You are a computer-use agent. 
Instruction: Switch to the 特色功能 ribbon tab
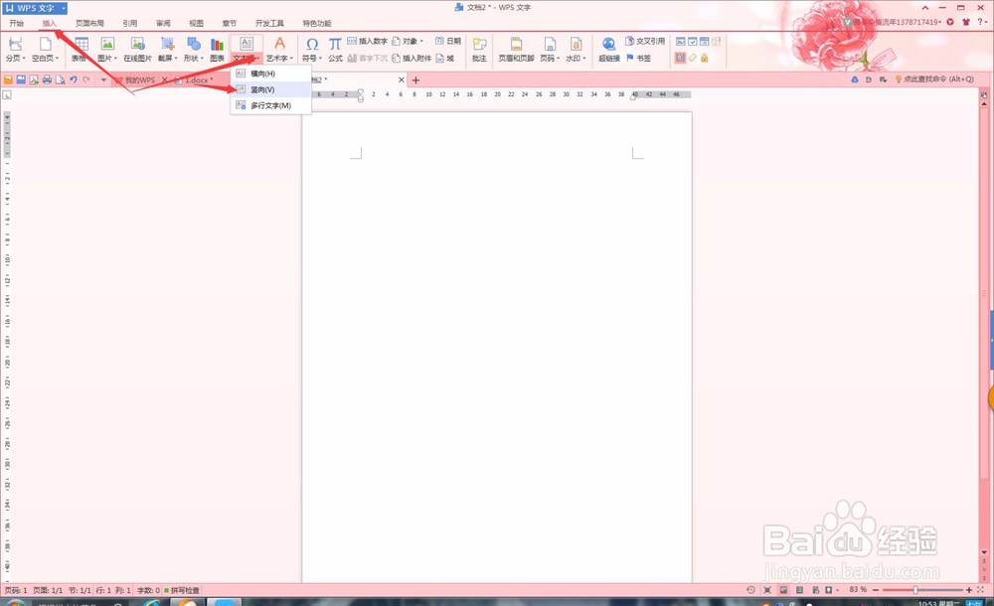coord(317,24)
